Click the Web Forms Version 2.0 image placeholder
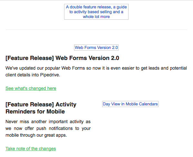Image resolution: width=193 pixels, height=157 pixels. click(x=96, y=47)
